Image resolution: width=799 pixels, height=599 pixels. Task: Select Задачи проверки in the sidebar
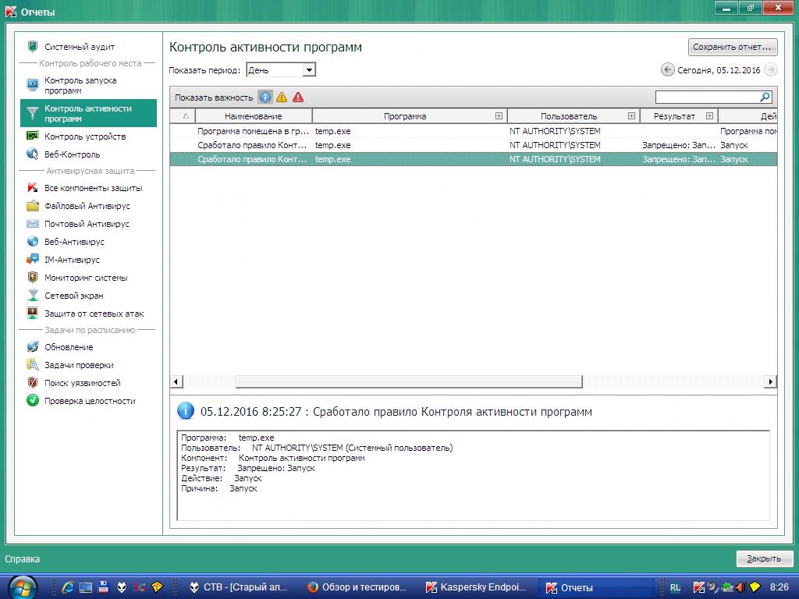click(x=79, y=365)
